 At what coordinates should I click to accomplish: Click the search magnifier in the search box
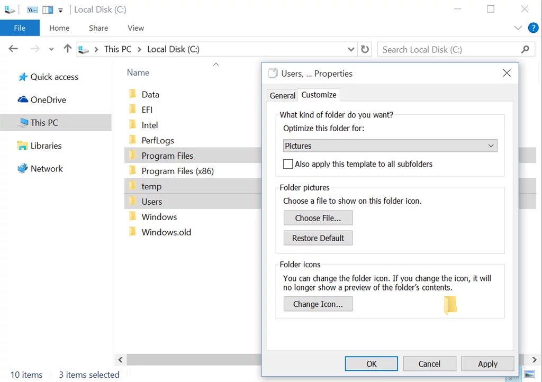click(x=525, y=49)
